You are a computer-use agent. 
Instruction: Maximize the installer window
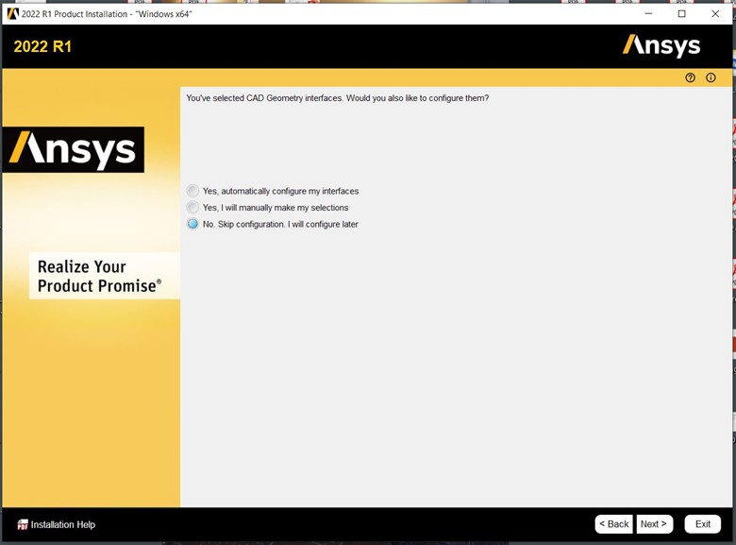(x=682, y=13)
